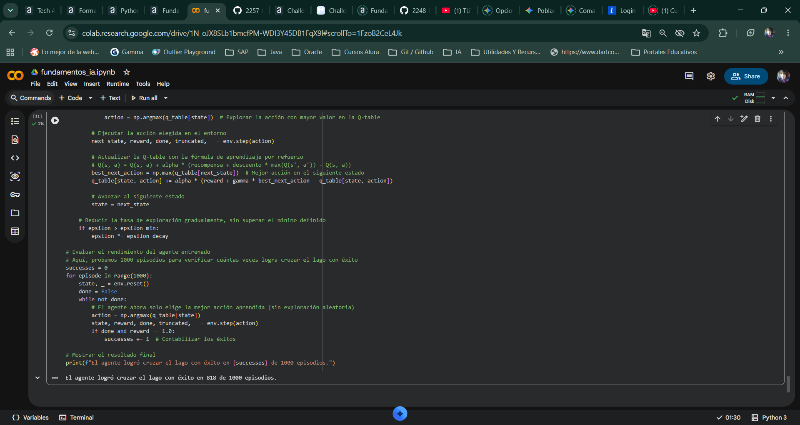
Task: Open notebook settings gear icon
Action: (711, 76)
